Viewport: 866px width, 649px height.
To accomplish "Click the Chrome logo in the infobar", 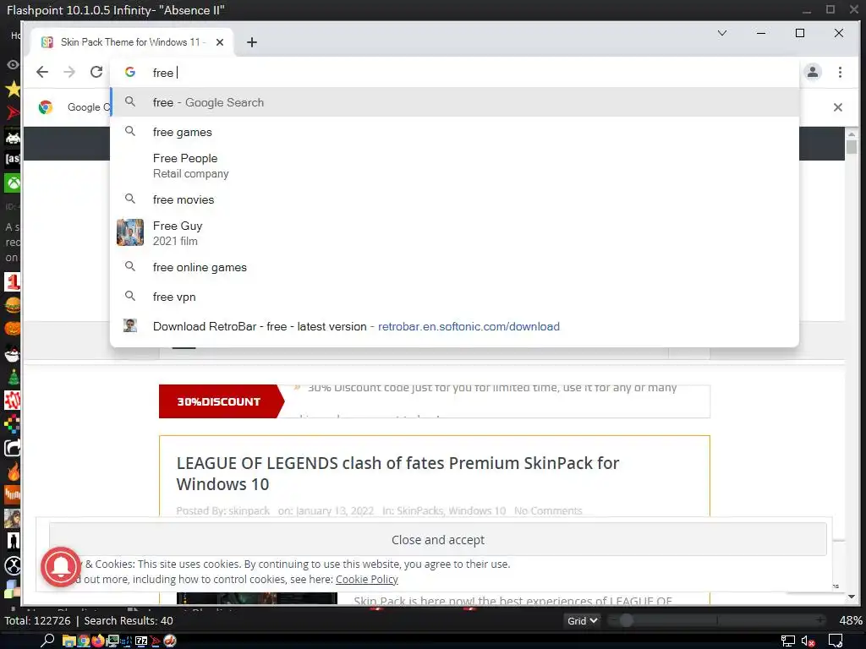I will pyautogui.click(x=46, y=107).
